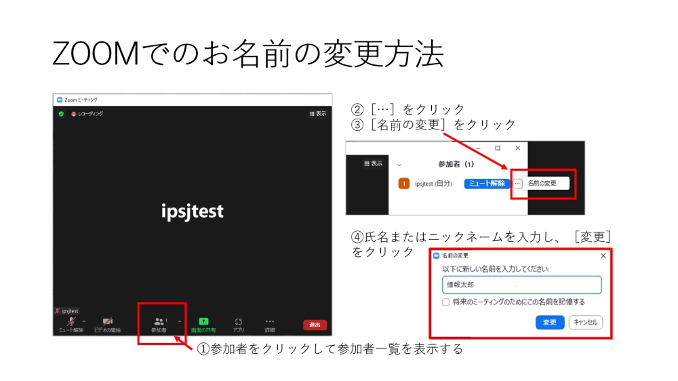Open the 参加者 participants list
The width and height of the screenshot is (678, 381).
(159, 323)
